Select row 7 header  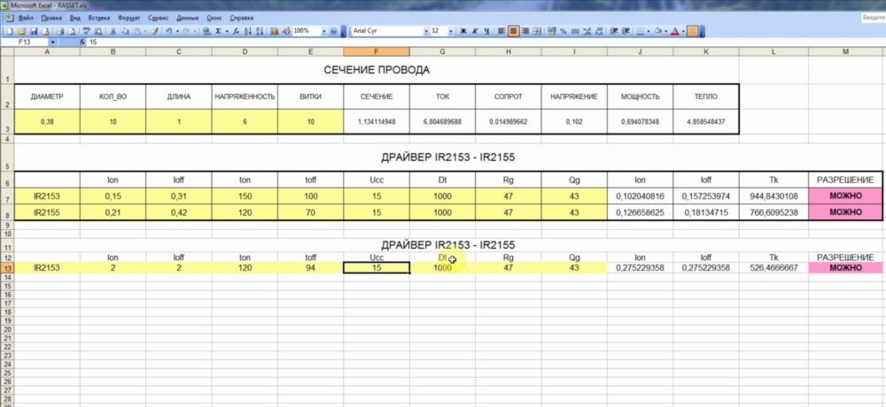point(7,196)
